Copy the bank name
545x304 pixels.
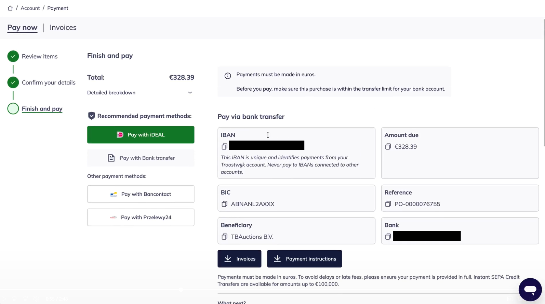click(388, 237)
